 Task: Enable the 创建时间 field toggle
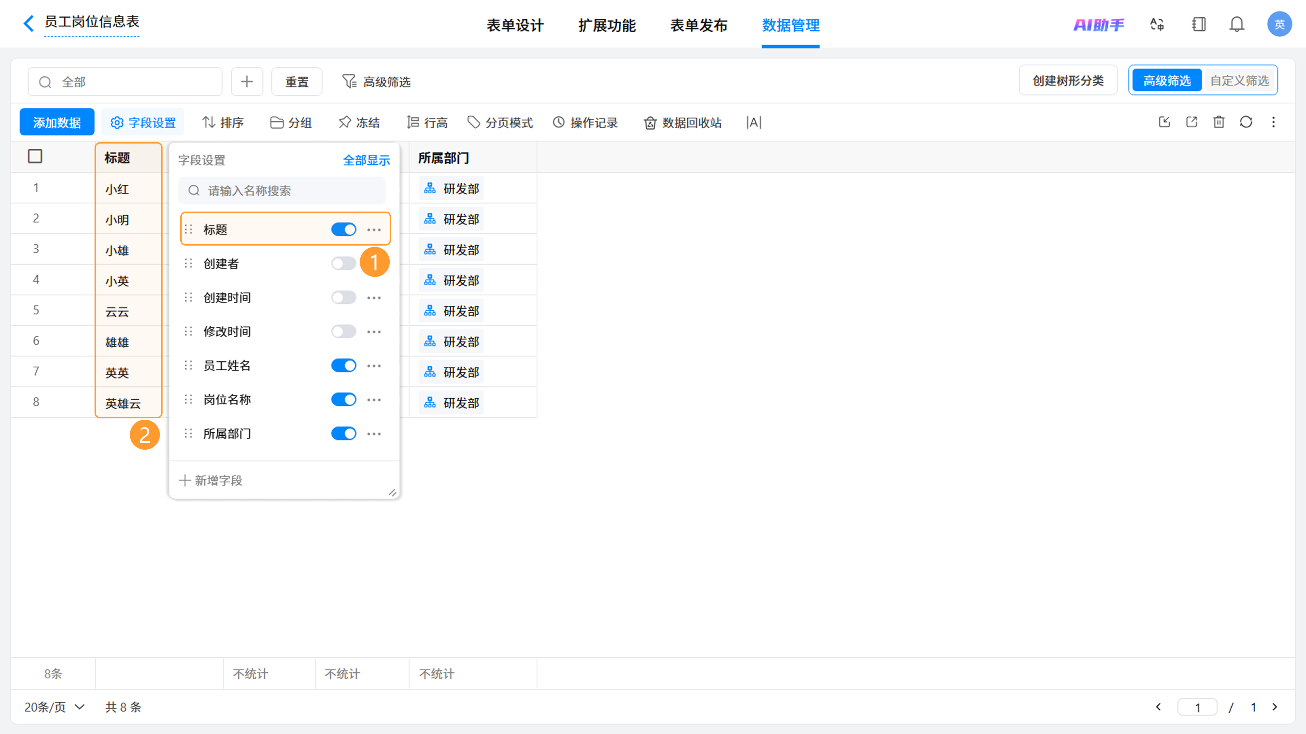344,297
